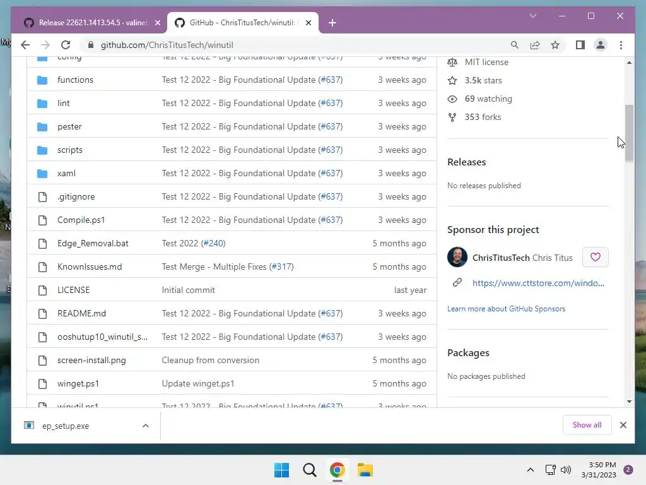Screen dimensions: 646x485
Task: Open the ooshutup10_winutil_s... file
Action: pos(103,337)
